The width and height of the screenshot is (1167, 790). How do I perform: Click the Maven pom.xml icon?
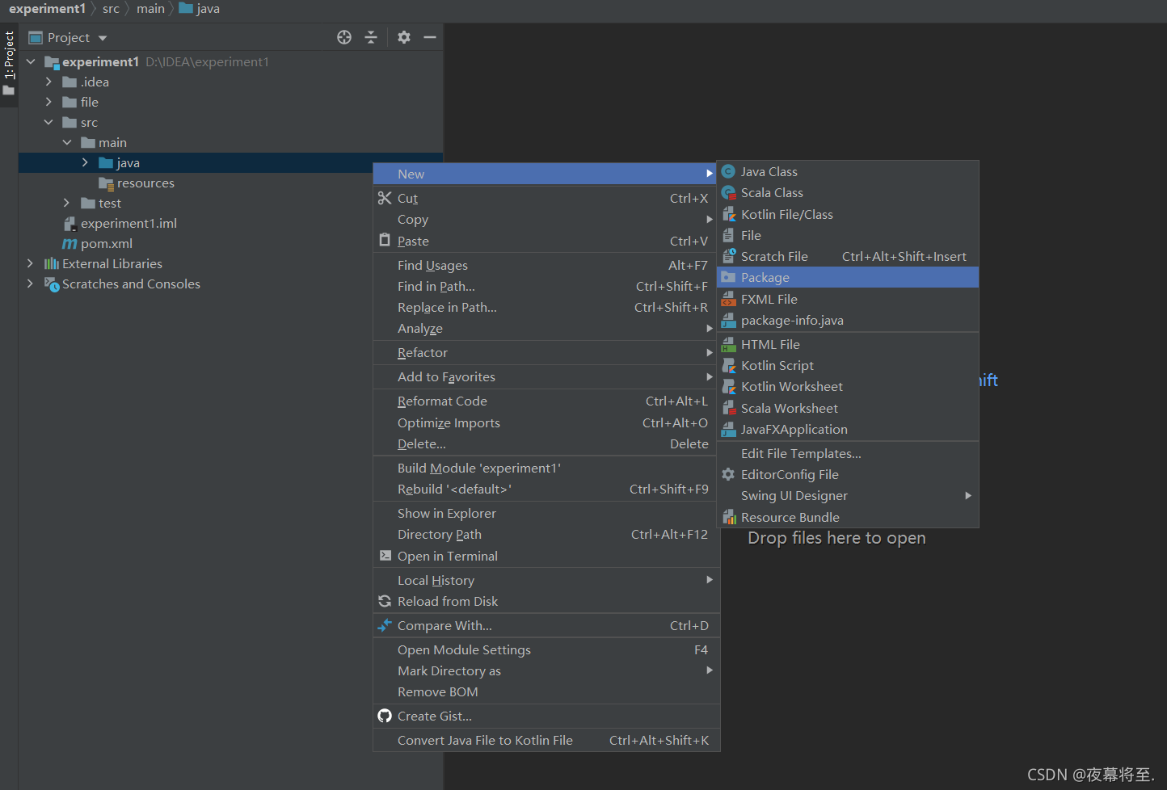(x=70, y=243)
